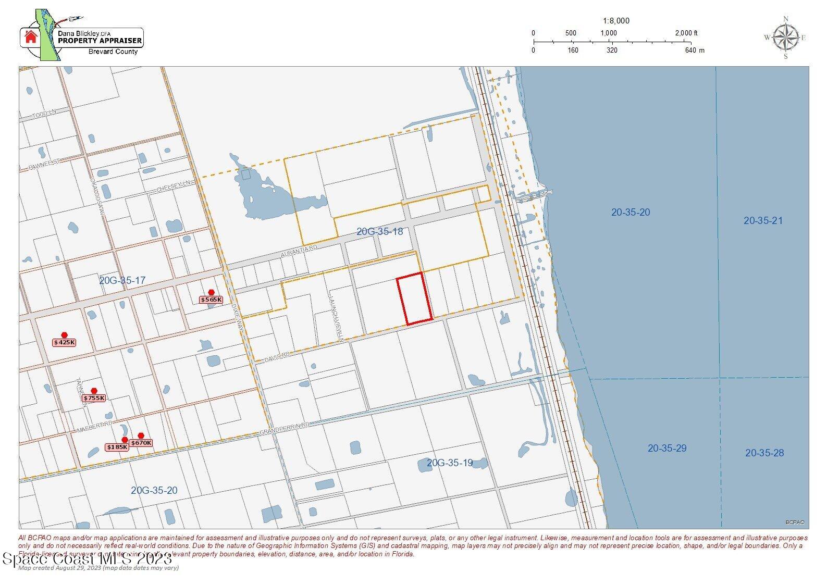Screen dimensions: 827x585
Task: Click the red marker beside the $185K label
Action: tap(125, 440)
